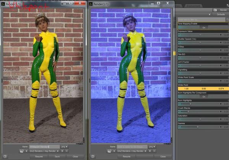Open the preset dropdown arrow left of Defaults
The image size is (229, 160).
[210, 15]
